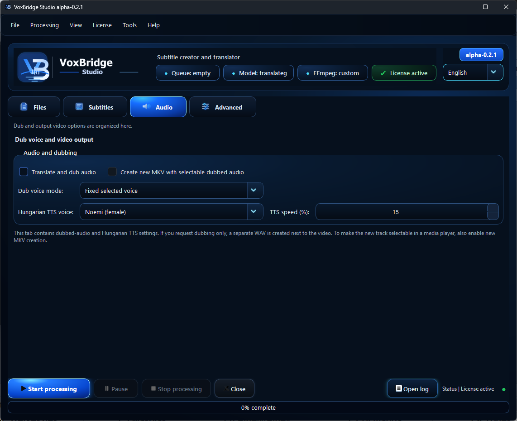517x421 pixels.
Task: Switch to the Files tab
Action: point(34,107)
